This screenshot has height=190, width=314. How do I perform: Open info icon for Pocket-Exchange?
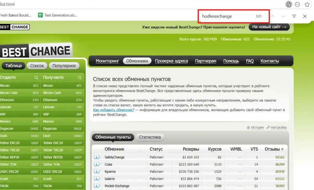pyautogui.click(x=97, y=186)
